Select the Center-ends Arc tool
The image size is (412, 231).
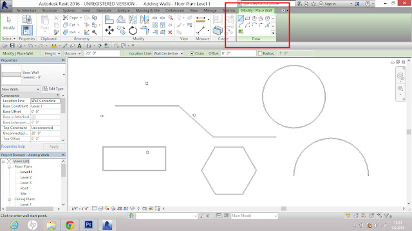point(247,25)
